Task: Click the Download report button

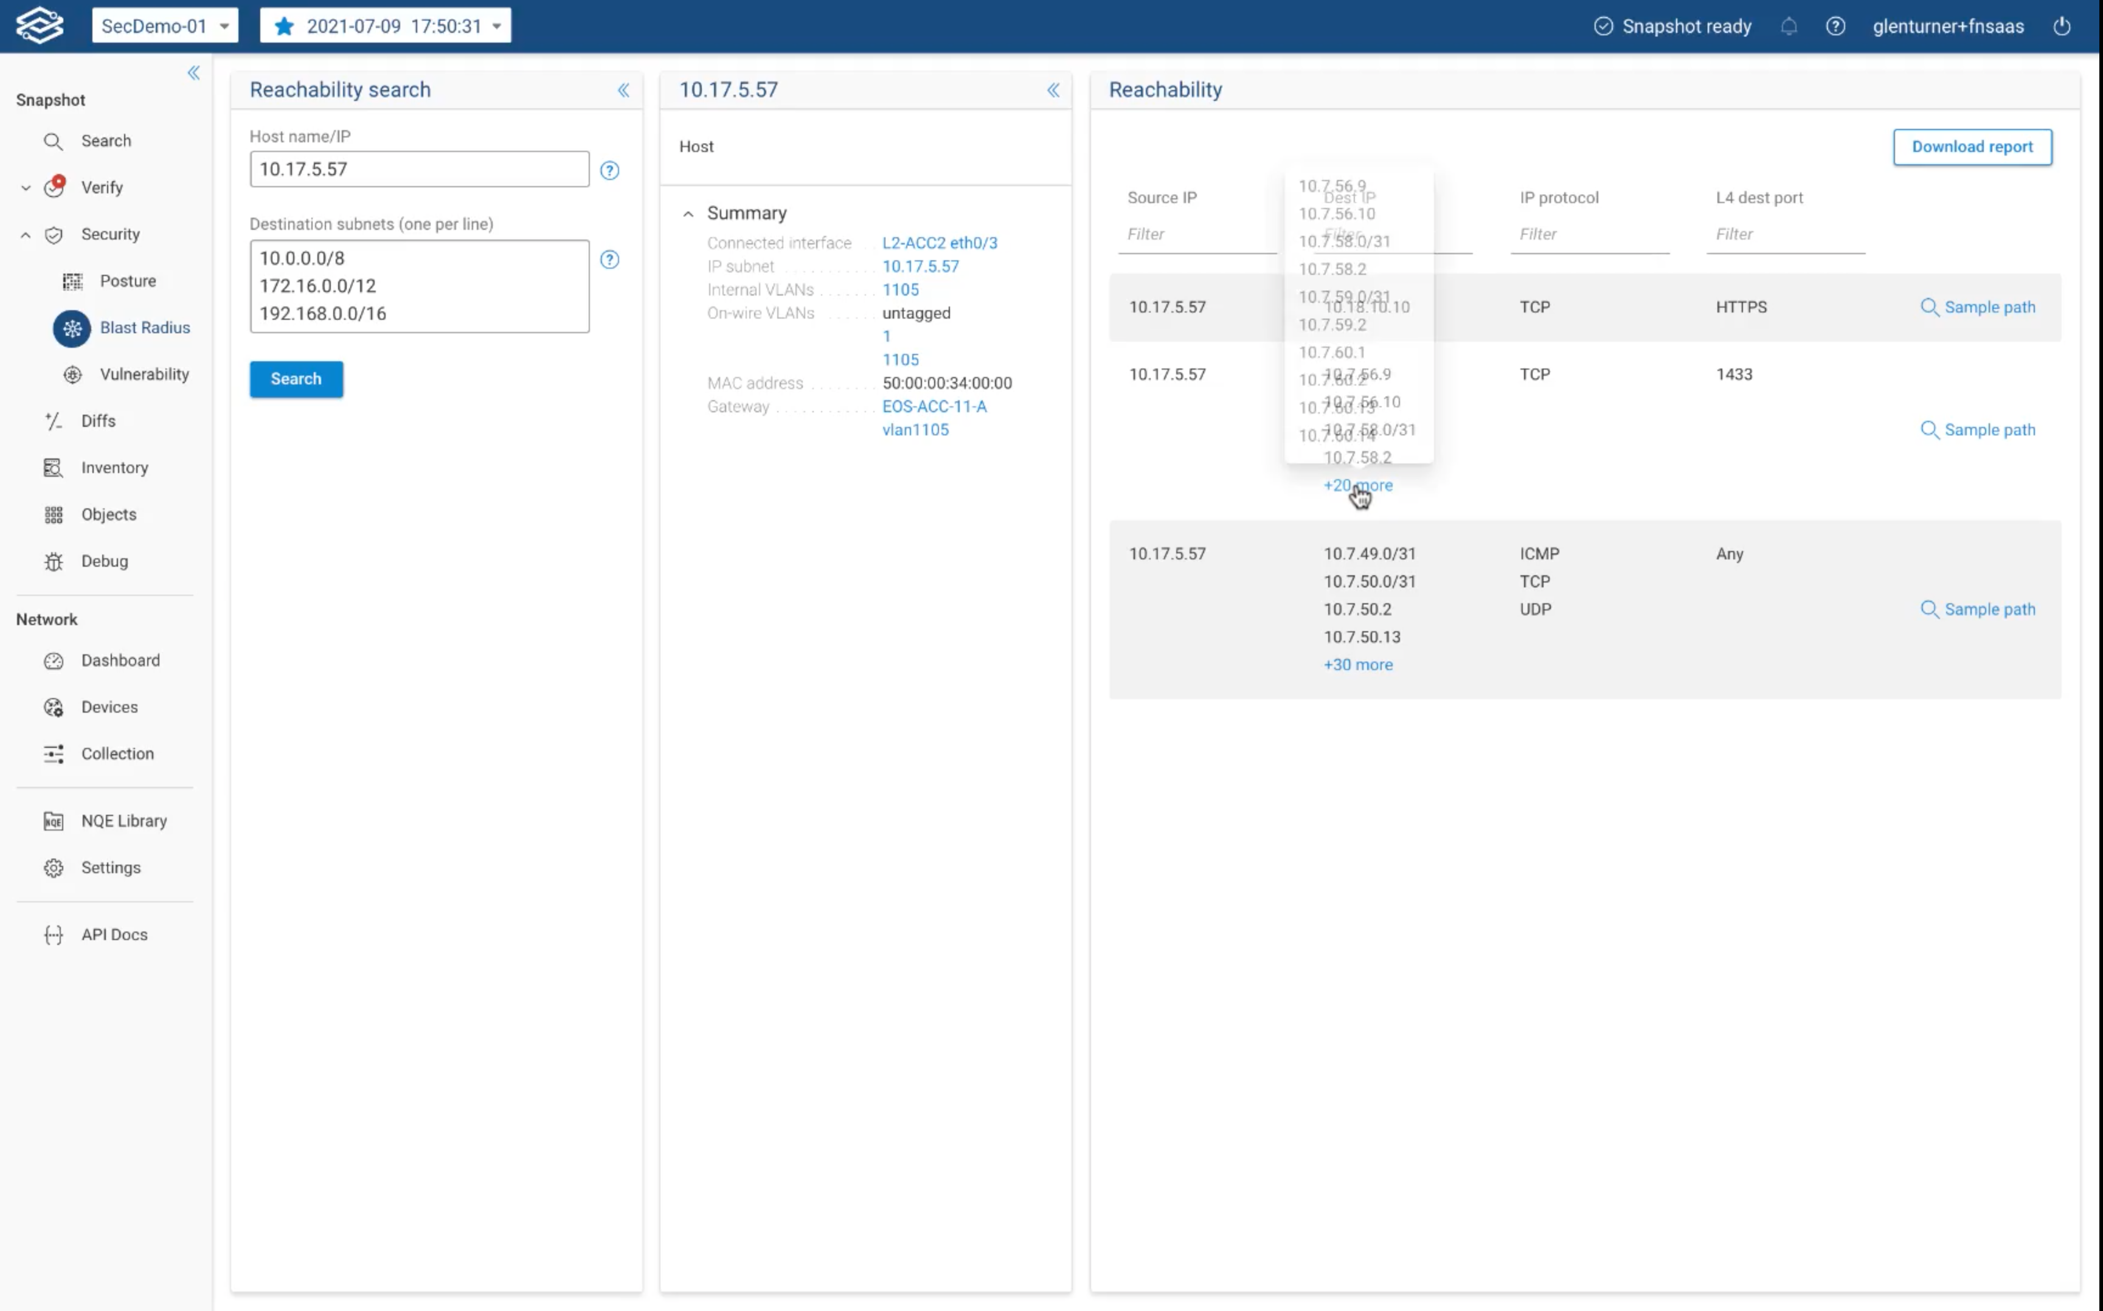Action: pos(1971,147)
